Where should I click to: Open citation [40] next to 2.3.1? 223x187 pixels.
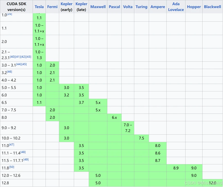[x=12, y=57]
